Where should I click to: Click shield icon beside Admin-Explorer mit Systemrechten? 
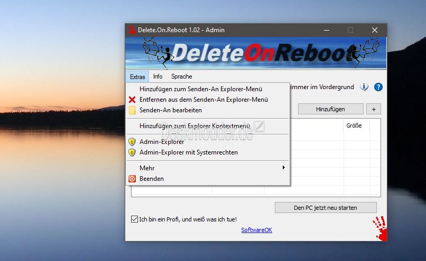click(x=132, y=152)
